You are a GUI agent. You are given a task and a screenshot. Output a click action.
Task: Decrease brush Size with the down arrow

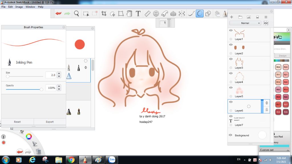pos(59,76)
